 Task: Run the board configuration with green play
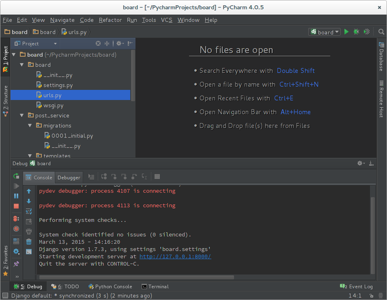click(x=346, y=32)
